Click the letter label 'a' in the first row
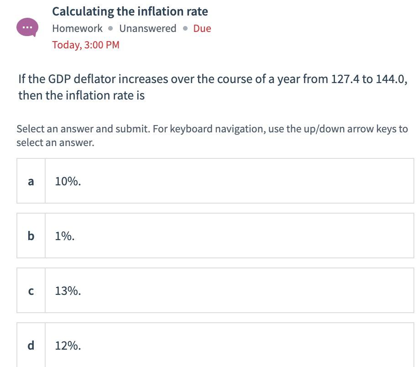Image resolution: width=418 pixels, height=367 pixels. (x=31, y=180)
